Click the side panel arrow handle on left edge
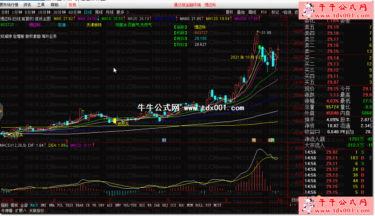 (1, 111)
